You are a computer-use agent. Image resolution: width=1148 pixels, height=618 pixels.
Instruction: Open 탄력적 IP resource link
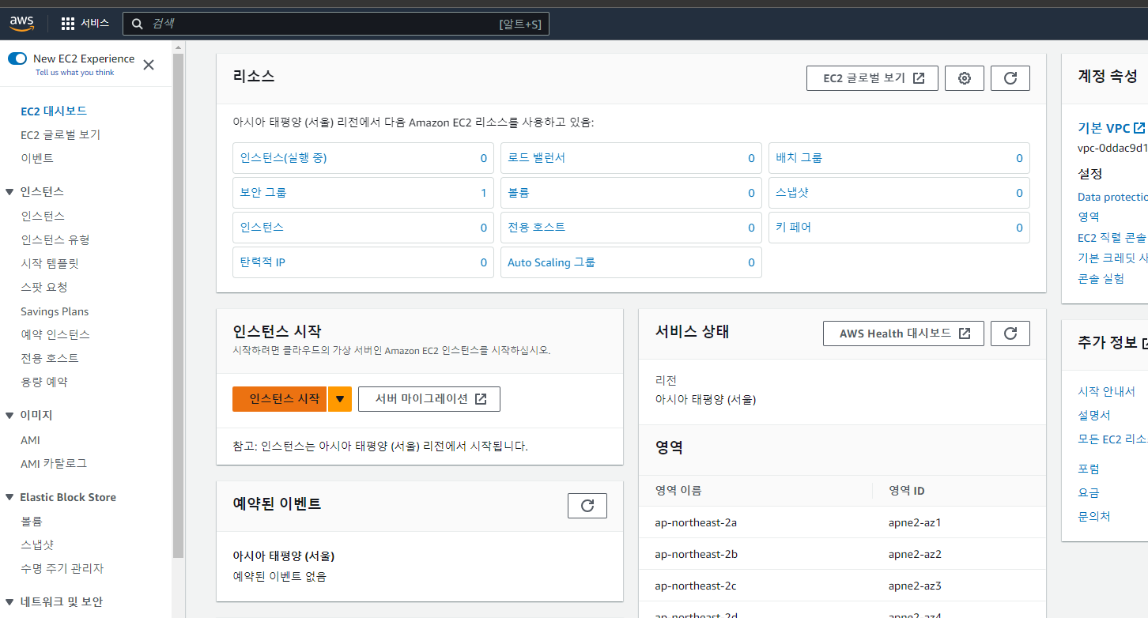(x=262, y=262)
